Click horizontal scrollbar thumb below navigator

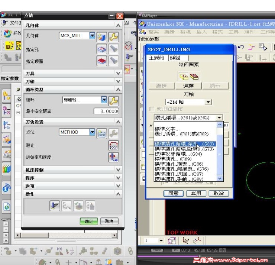[35, 235]
